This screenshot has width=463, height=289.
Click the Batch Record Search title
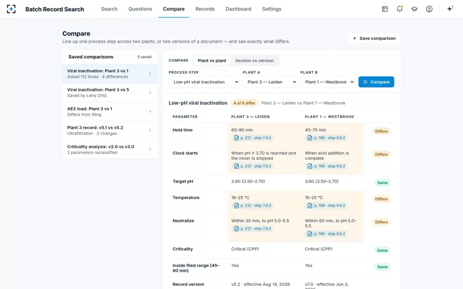point(55,9)
